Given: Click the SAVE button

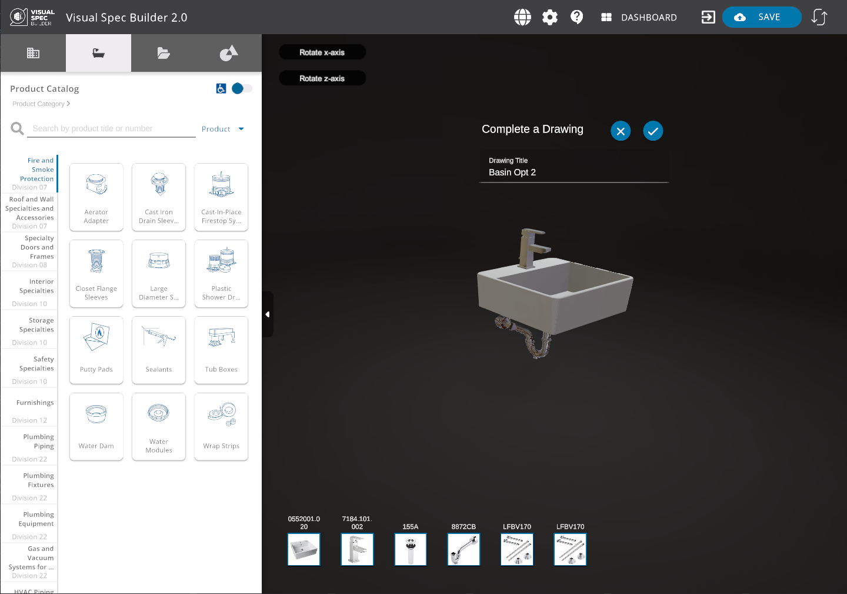Looking at the screenshot, I should (761, 17).
